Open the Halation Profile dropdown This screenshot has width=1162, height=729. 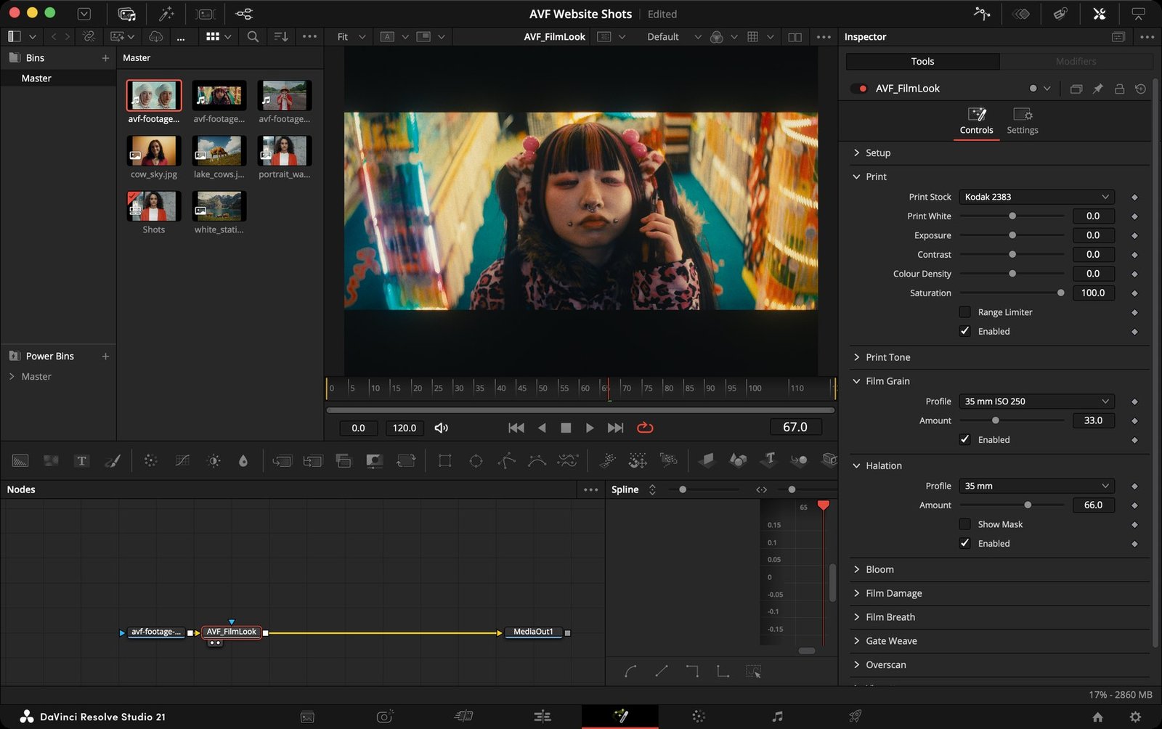[x=1036, y=486]
